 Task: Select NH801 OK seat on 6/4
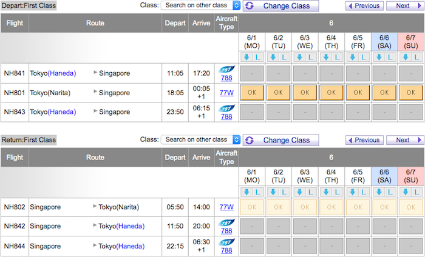(x=331, y=93)
